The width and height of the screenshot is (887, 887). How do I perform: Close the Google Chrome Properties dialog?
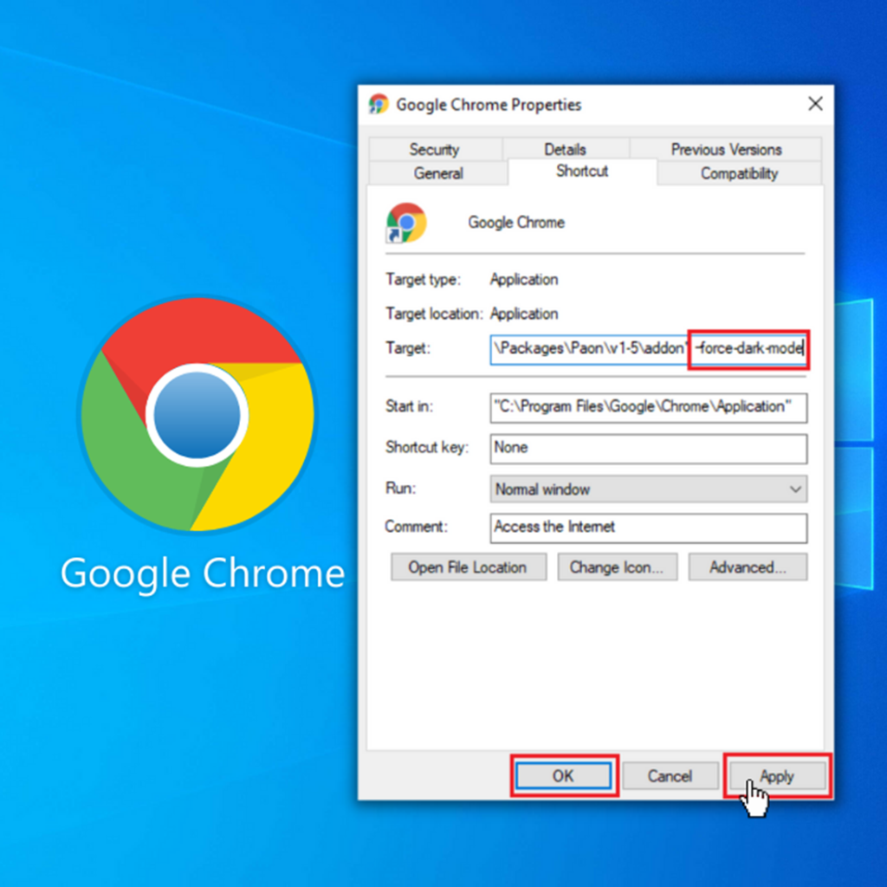click(x=815, y=104)
